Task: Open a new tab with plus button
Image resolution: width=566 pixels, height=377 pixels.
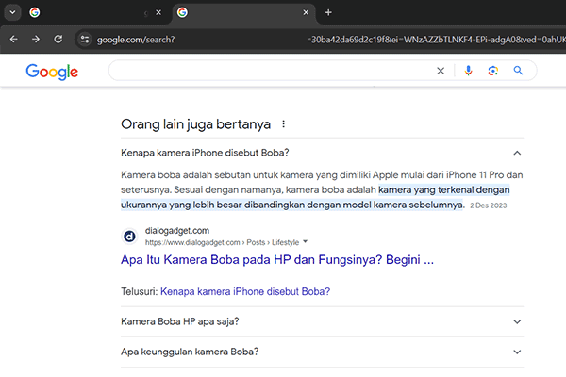Action: tap(328, 12)
